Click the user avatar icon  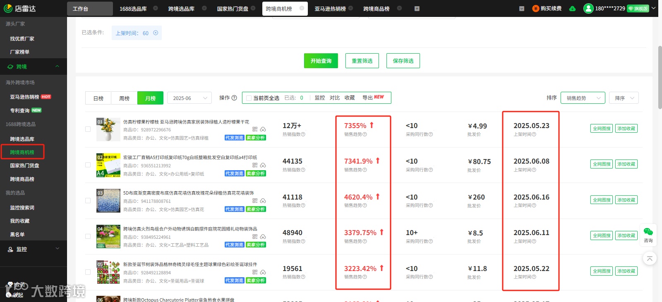point(588,8)
